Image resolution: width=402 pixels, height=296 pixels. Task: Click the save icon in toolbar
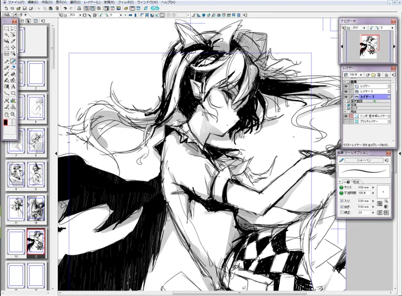(24, 8)
